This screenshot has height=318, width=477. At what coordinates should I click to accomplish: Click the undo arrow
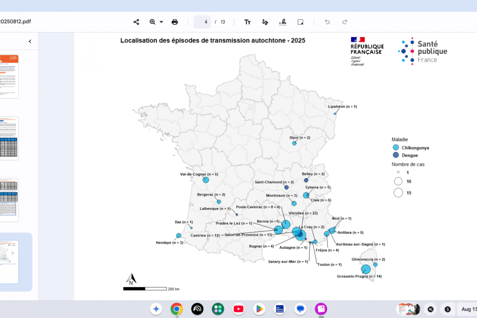327,22
